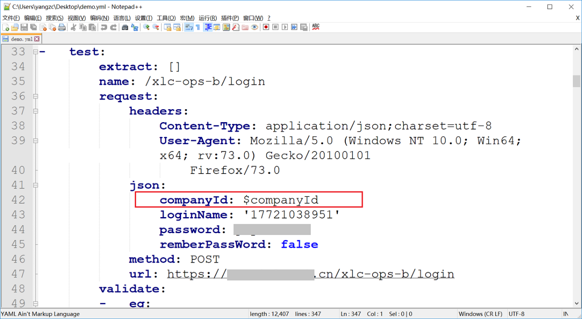Click the Paste toolbar icon

pyautogui.click(x=92, y=28)
